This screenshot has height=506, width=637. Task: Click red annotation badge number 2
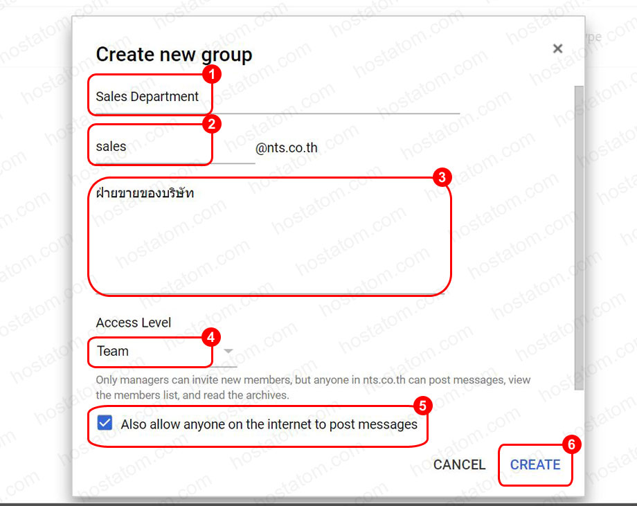[x=211, y=125]
